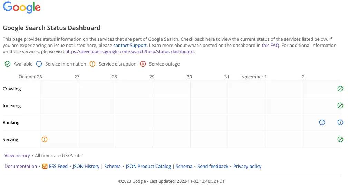Open Serving disruption icon on October 26
348x191 pixels.
45,139
